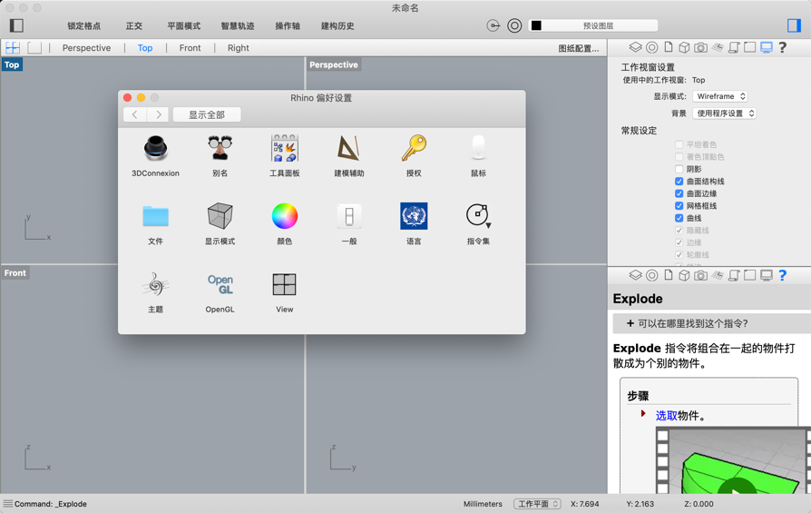811x513 pixels.
Task: Toggle the 隐藏线 checkbox
Action: pos(679,231)
